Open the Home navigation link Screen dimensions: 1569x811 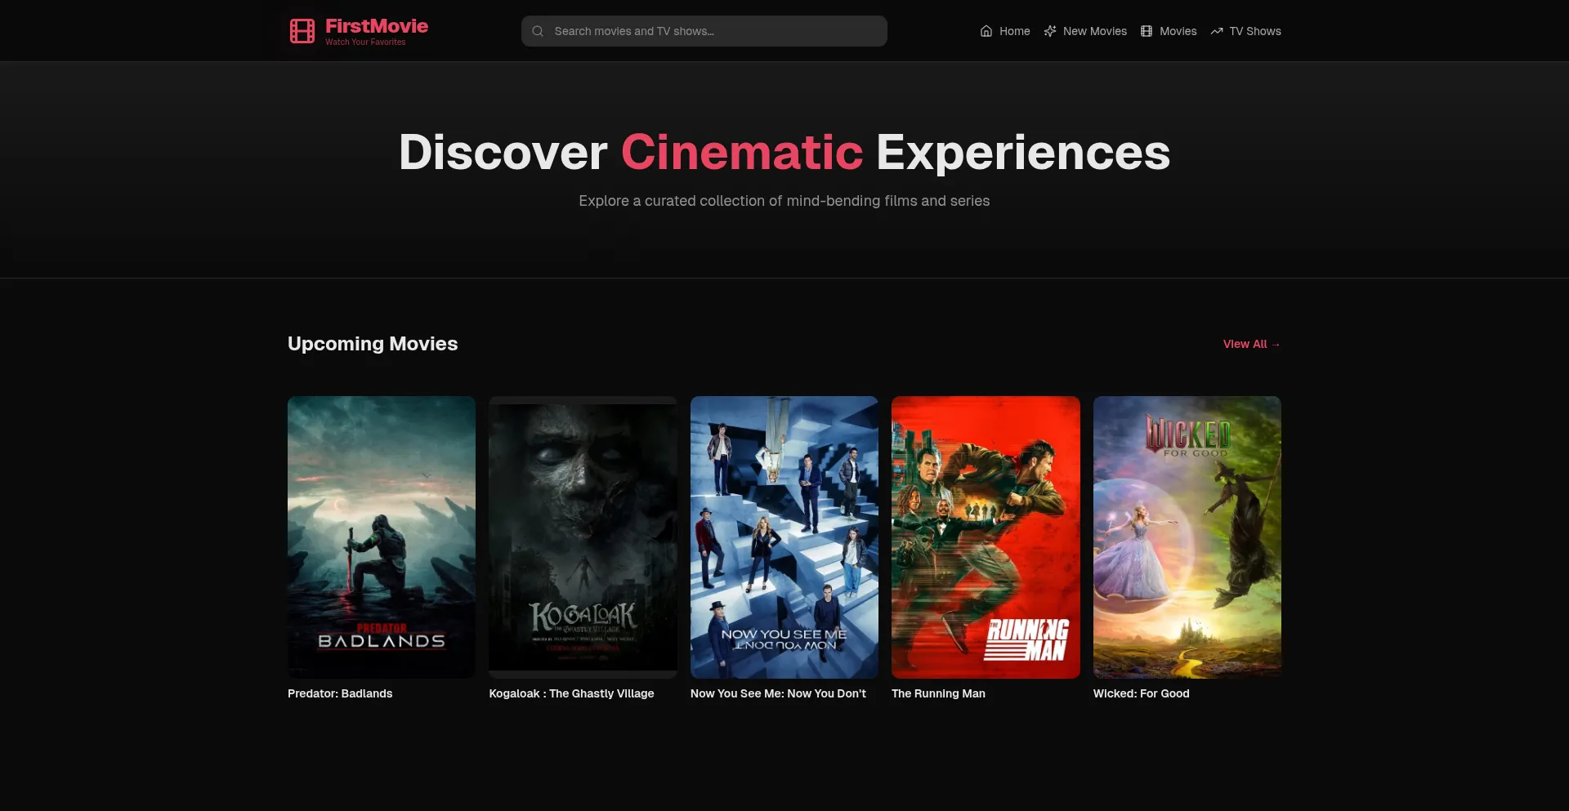[1014, 31]
